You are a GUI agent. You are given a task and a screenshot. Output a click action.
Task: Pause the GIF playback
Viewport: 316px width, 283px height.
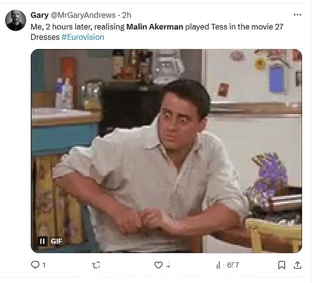(42, 241)
